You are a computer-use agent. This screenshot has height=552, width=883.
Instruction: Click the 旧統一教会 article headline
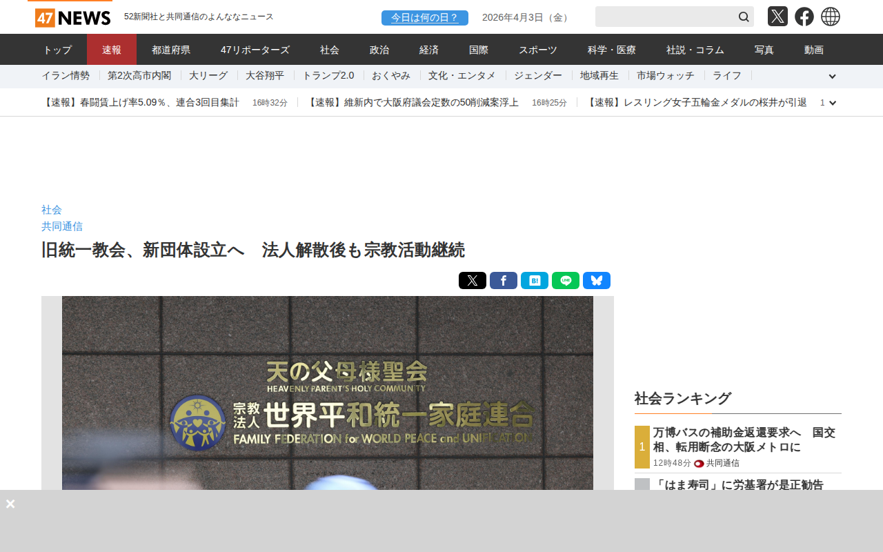253,250
